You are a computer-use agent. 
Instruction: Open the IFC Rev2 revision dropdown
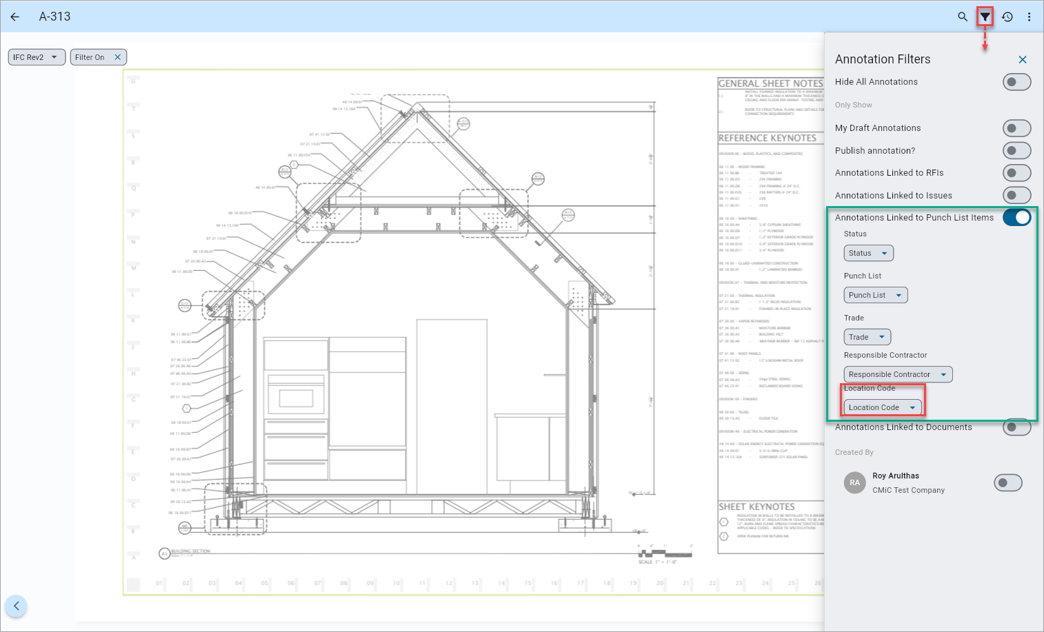coord(37,57)
